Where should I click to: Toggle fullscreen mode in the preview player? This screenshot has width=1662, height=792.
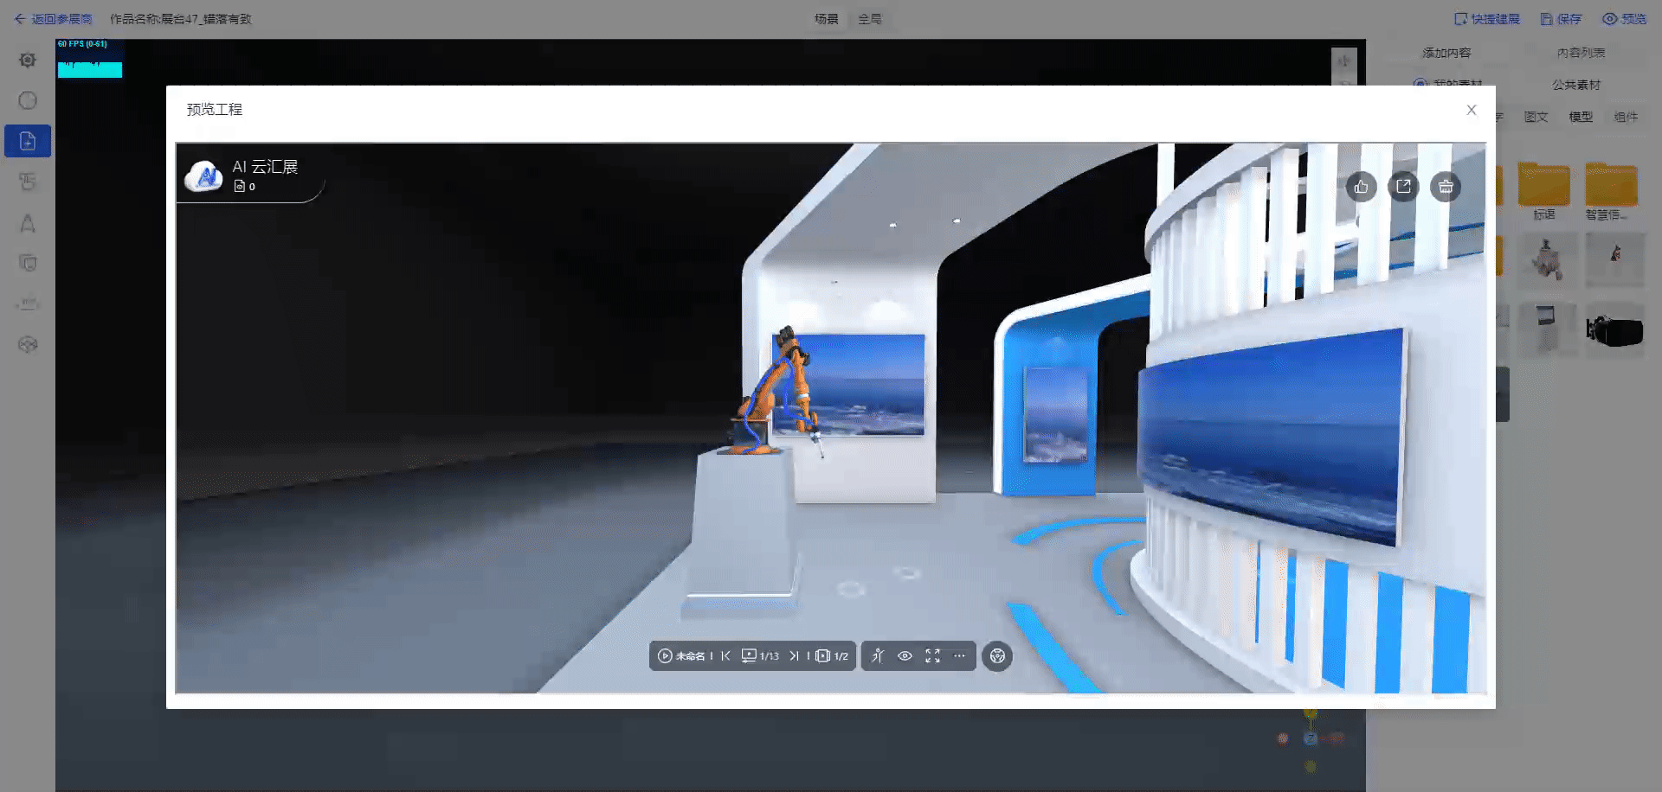click(932, 655)
